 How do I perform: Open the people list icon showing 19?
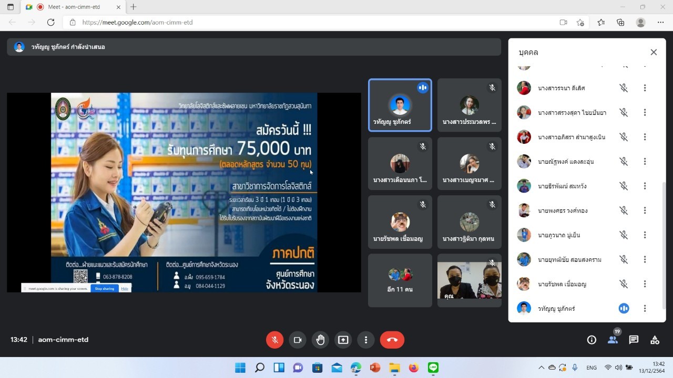(x=613, y=340)
